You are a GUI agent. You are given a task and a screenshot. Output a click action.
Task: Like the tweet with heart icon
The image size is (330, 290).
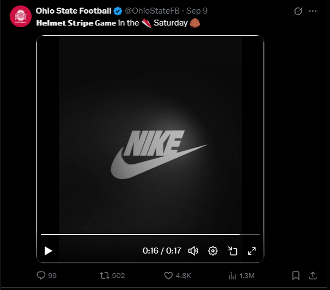point(168,275)
